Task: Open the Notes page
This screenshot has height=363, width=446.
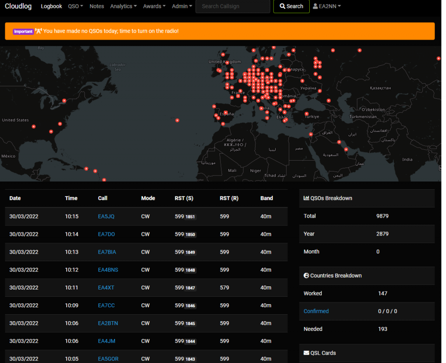Action: click(x=97, y=7)
